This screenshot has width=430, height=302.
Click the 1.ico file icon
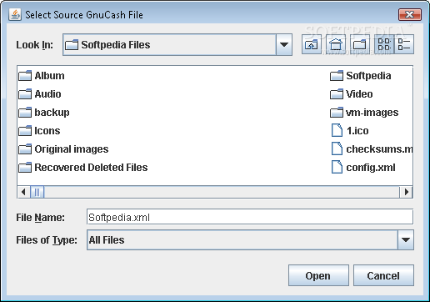click(x=337, y=130)
